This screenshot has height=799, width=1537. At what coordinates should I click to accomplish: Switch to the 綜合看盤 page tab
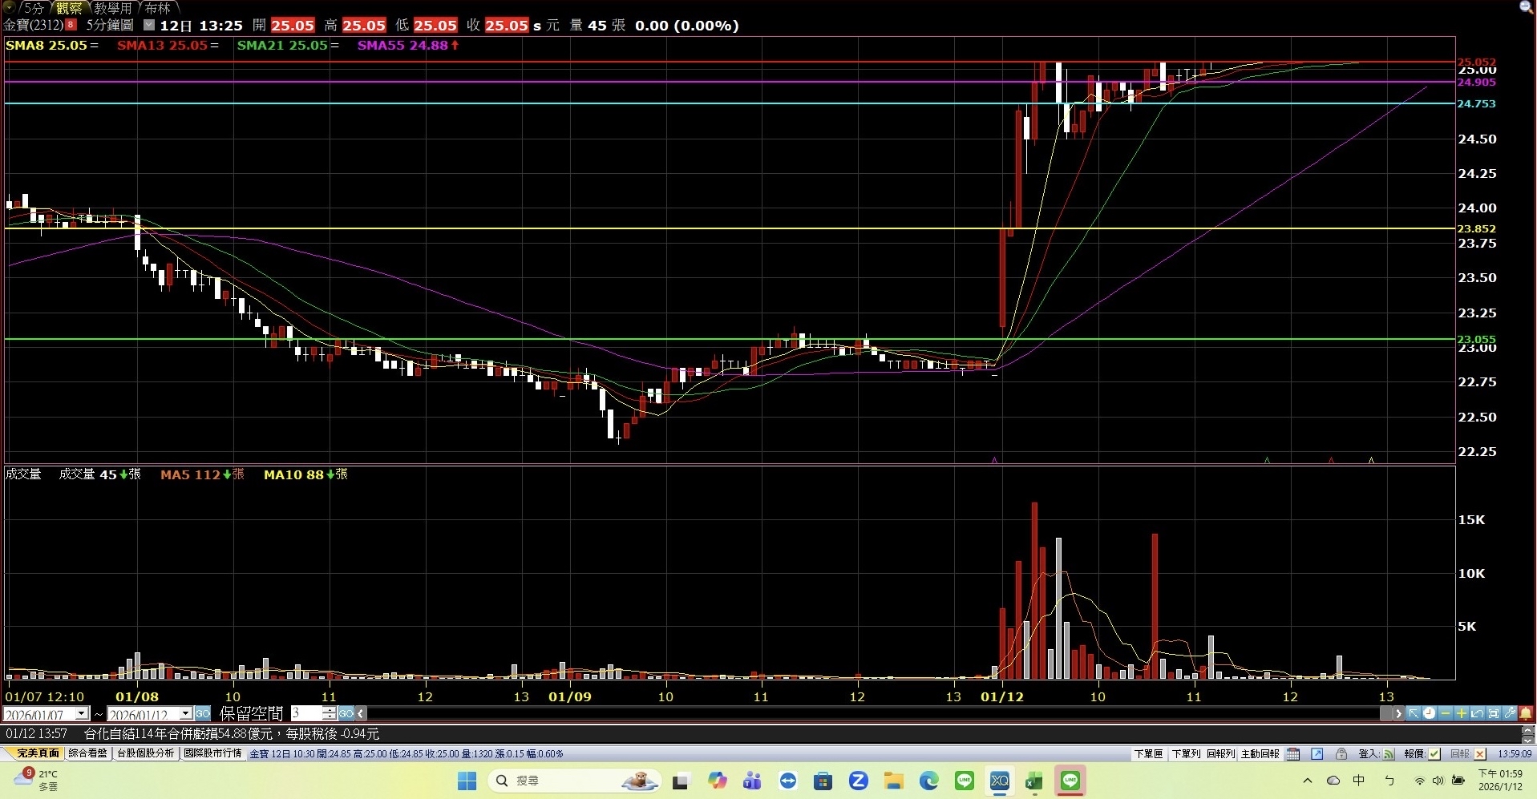point(87,753)
